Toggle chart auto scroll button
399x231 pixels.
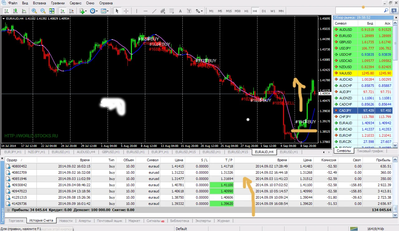(63, 11)
